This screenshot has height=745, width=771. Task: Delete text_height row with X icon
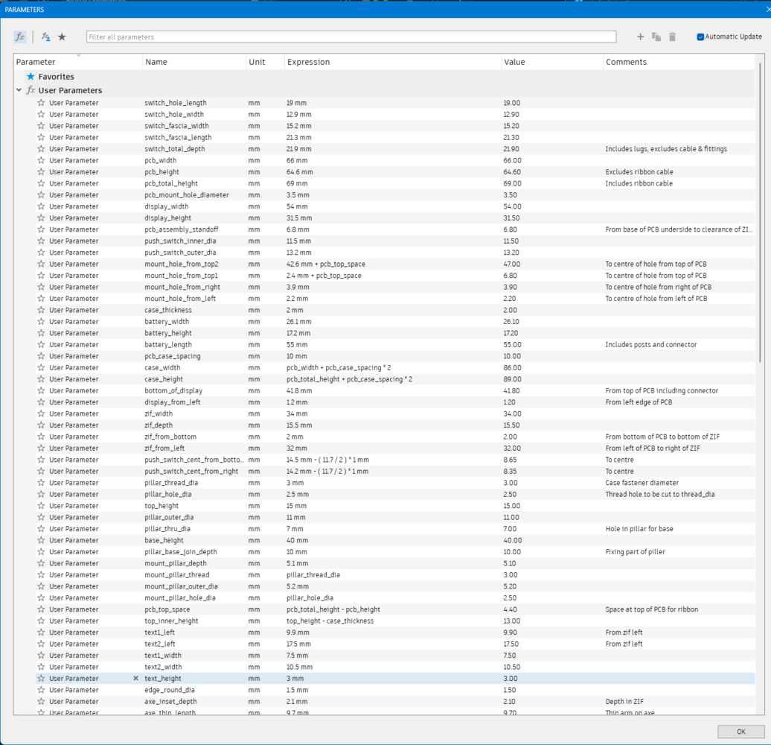(x=135, y=679)
